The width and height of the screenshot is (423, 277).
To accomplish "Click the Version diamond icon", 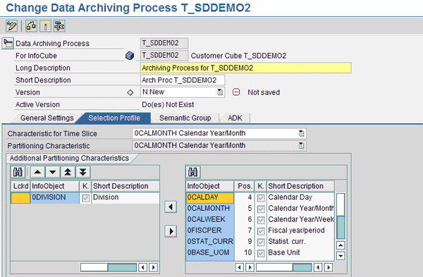I will point(130,92).
